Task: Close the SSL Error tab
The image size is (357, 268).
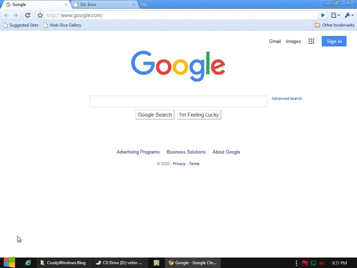Action: (x=134, y=4)
